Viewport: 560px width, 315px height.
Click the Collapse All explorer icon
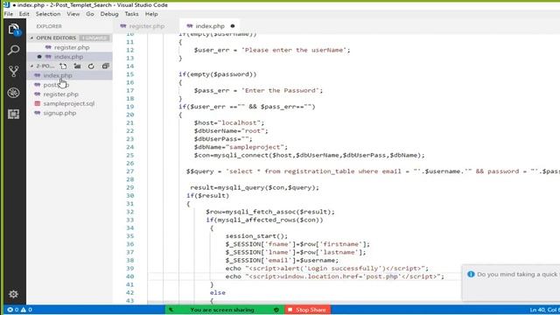click(105, 66)
